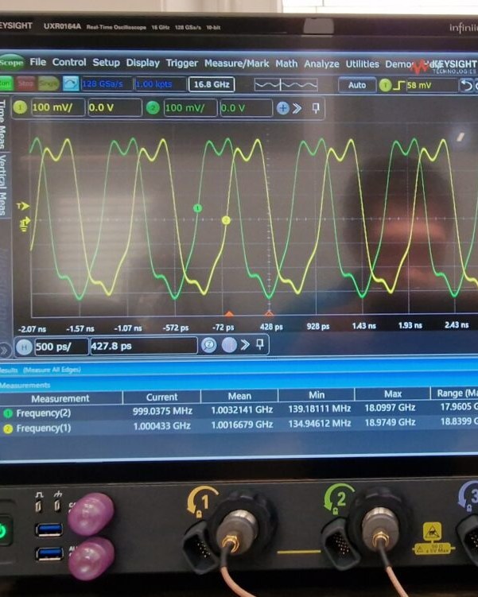The width and height of the screenshot is (478, 597).
Task: Open the Analyze menu
Action: tap(321, 64)
